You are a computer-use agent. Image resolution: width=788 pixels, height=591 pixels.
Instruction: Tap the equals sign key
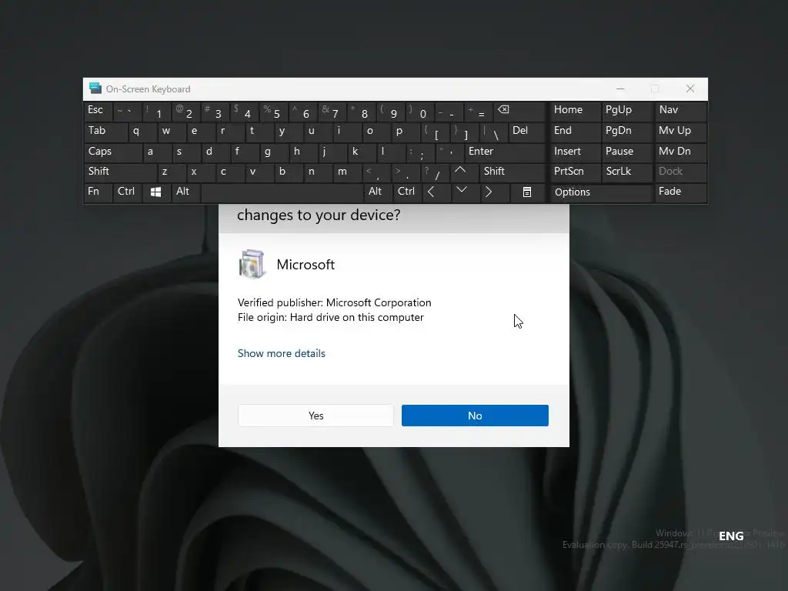coord(478,111)
